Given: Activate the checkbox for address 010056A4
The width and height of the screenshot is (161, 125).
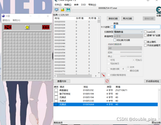Looking at the screenshot, I should point(56,104).
